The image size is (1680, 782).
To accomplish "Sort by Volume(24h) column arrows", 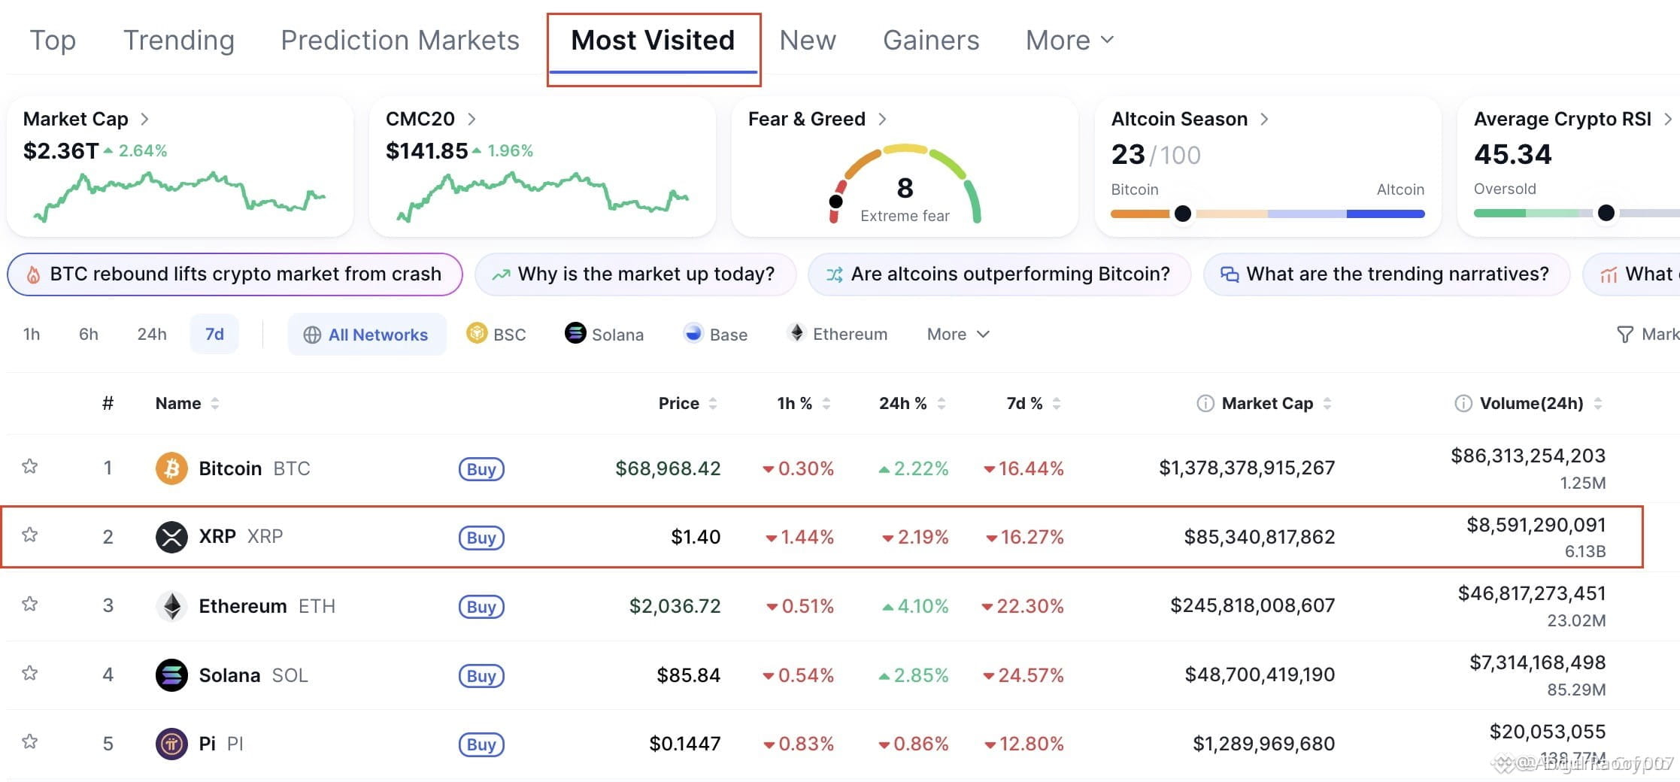I will point(1598,404).
